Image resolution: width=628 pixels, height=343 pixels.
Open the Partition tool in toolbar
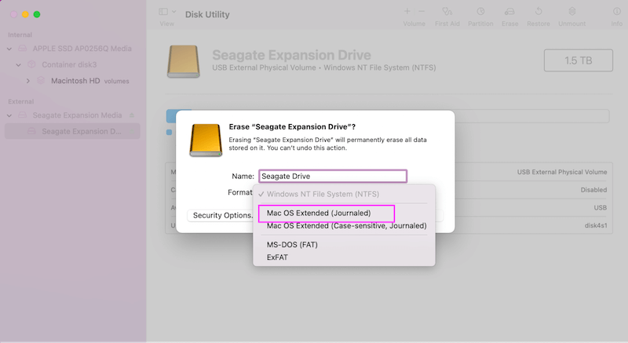coord(480,12)
